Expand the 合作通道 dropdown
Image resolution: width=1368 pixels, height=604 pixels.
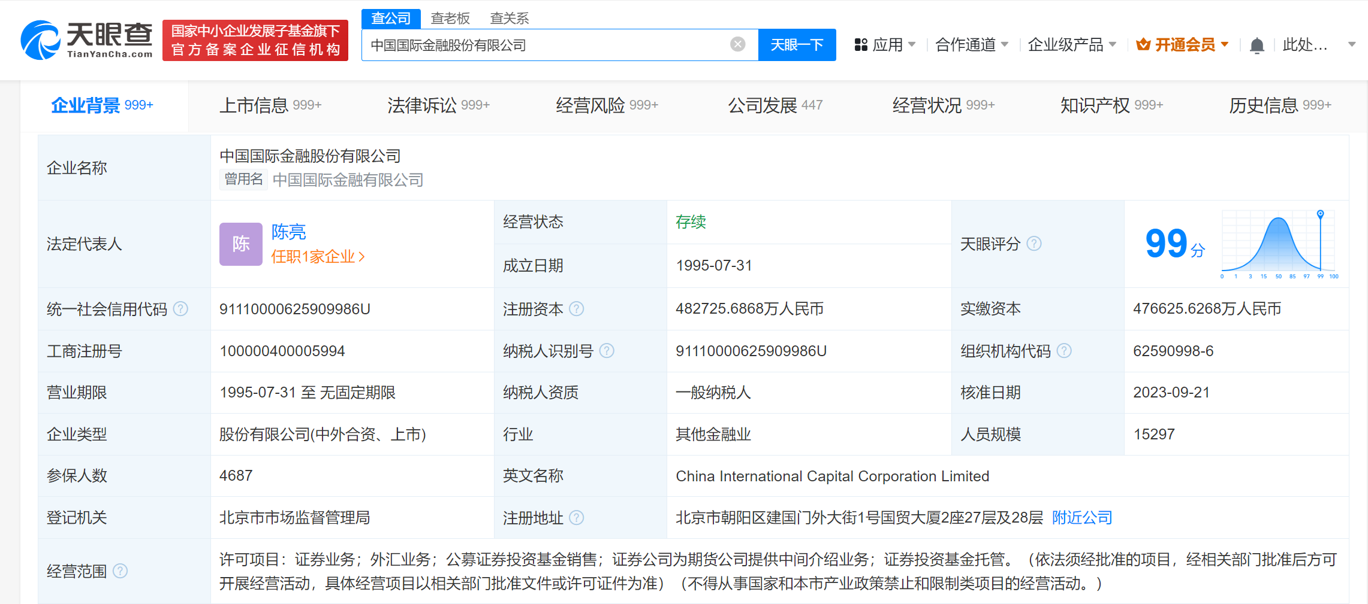click(971, 45)
